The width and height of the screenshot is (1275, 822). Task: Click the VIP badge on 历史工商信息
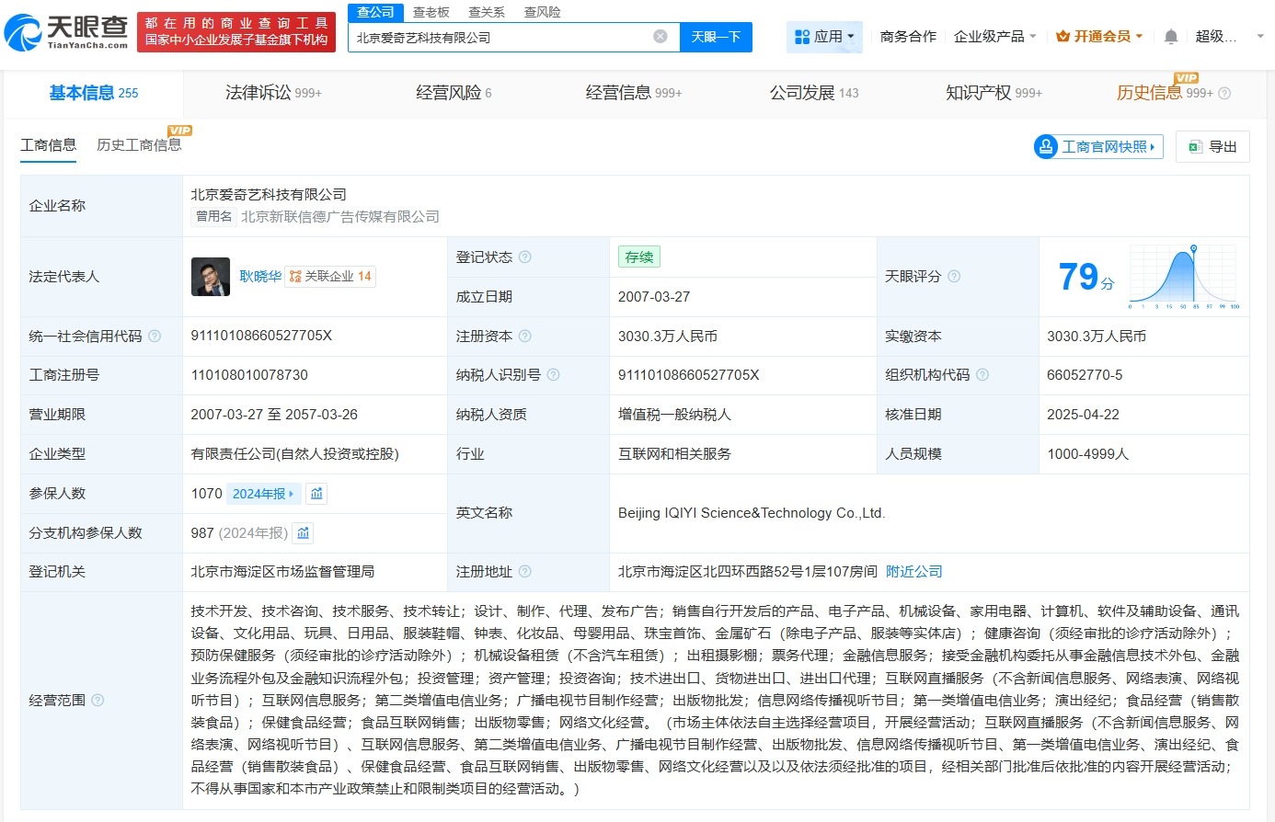click(179, 131)
